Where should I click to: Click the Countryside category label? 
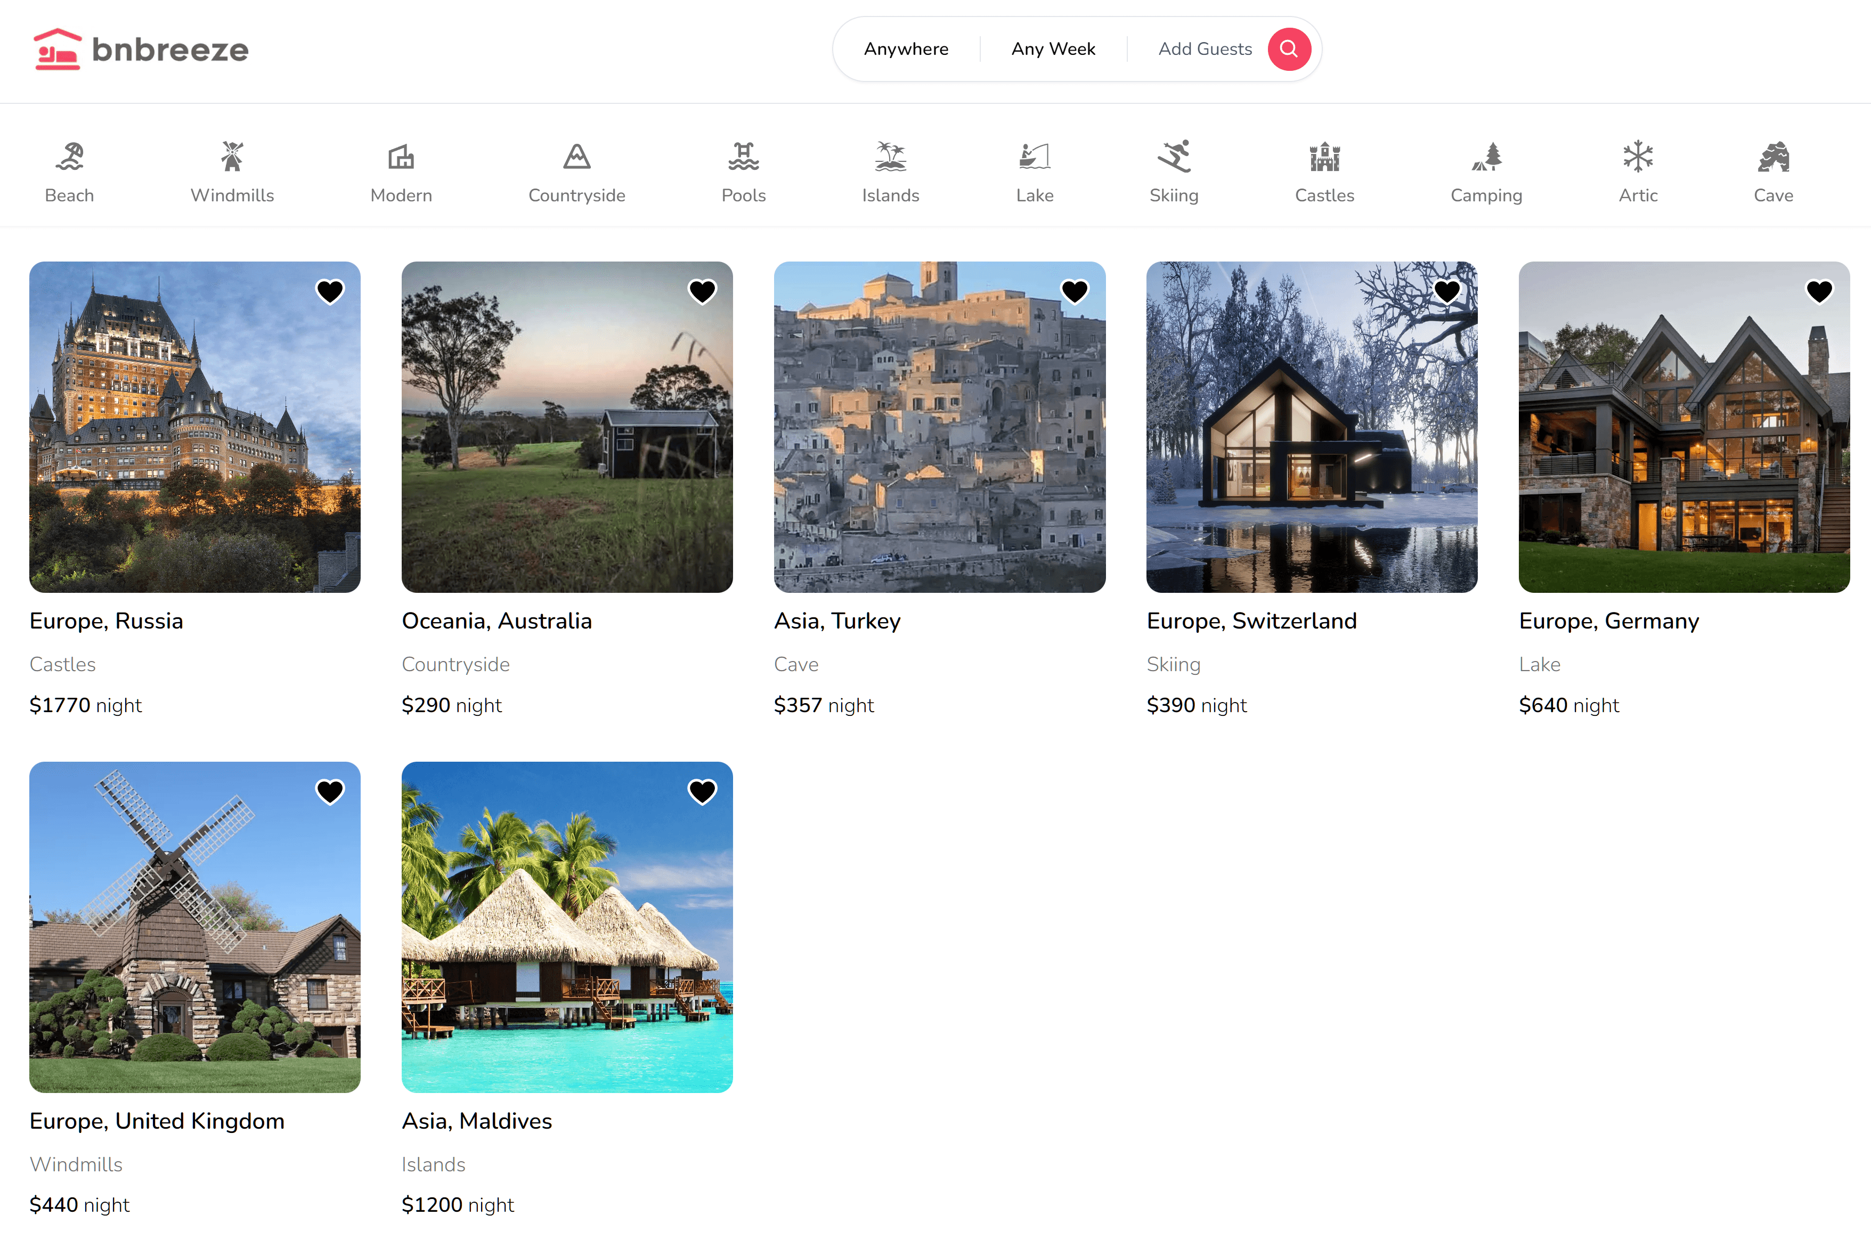coord(576,195)
